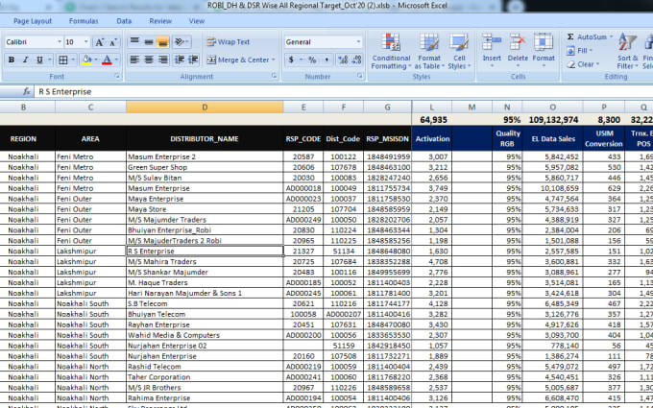The image size is (653, 408).
Task: Select cell Wahid Media & Computers
Action: point(205,335)
